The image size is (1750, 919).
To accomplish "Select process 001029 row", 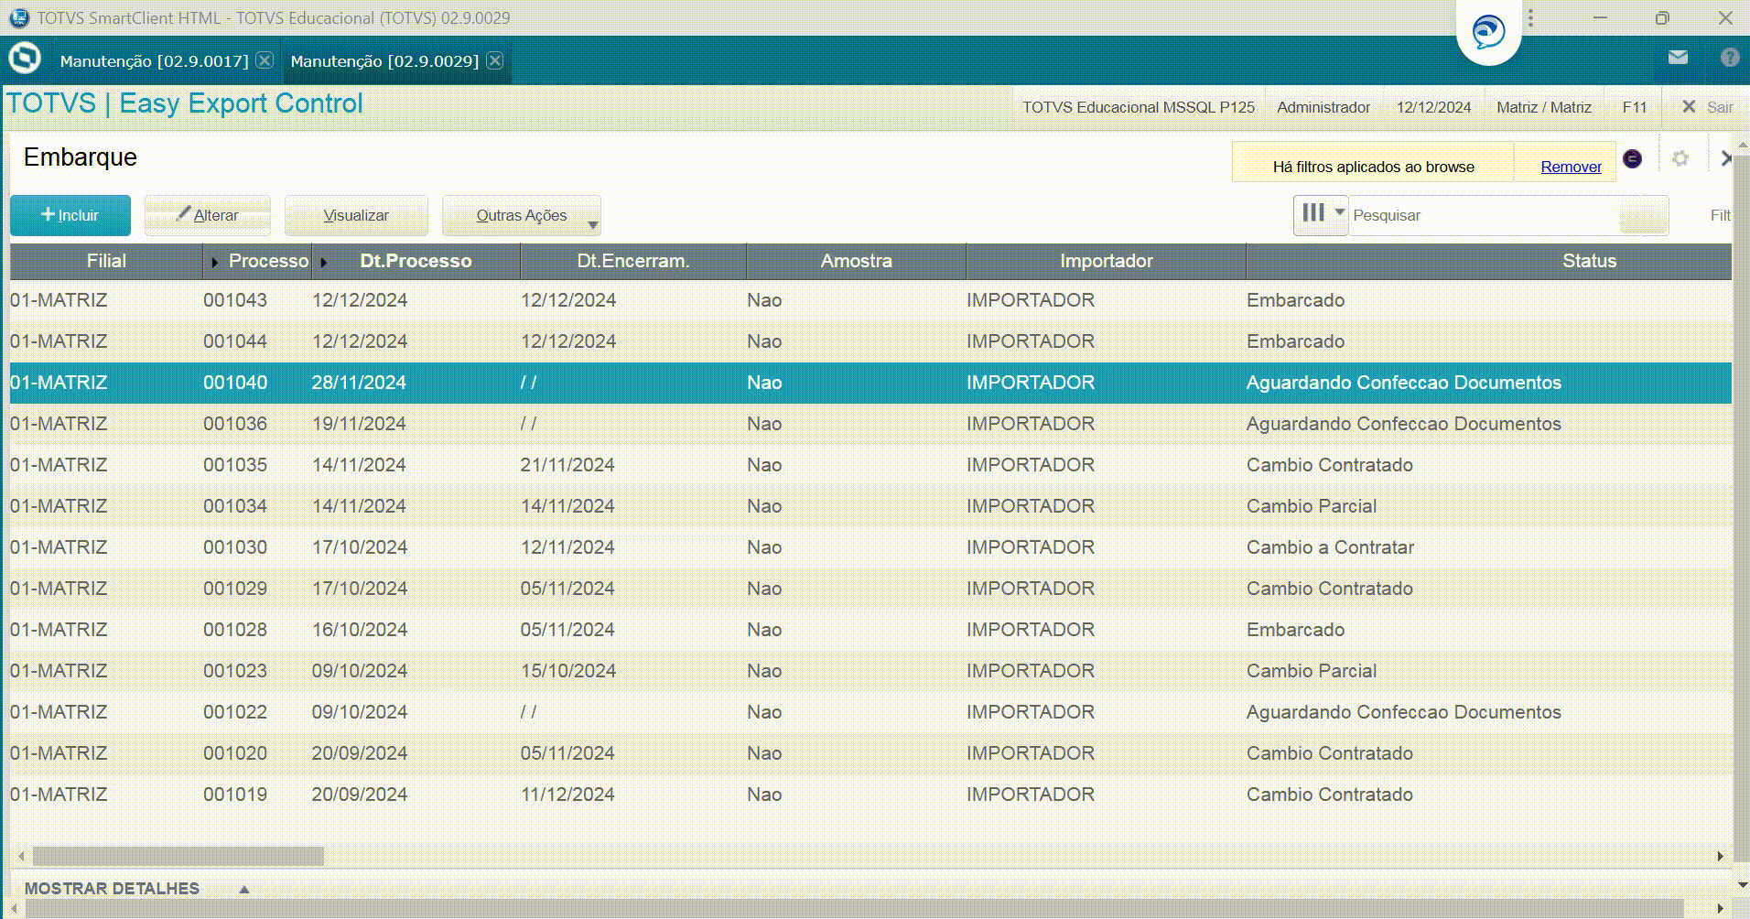I will [870, 589].
